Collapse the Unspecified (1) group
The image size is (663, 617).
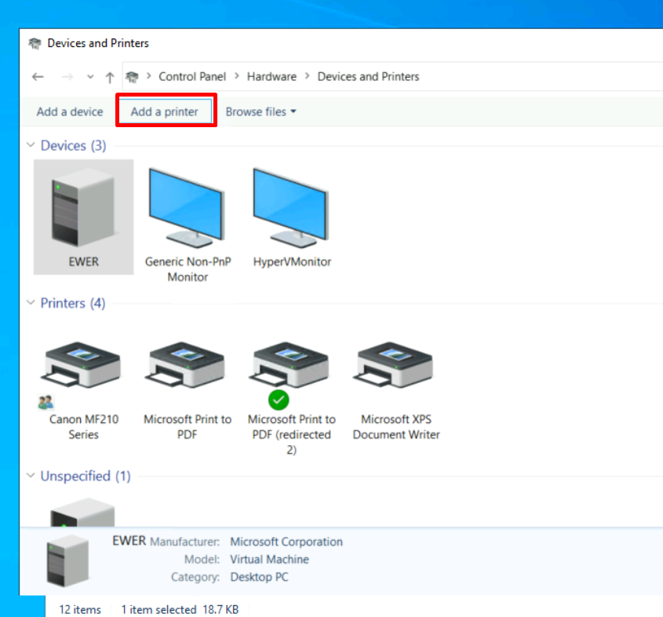31,476
